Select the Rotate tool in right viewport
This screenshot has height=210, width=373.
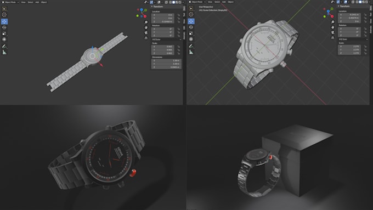191,27
